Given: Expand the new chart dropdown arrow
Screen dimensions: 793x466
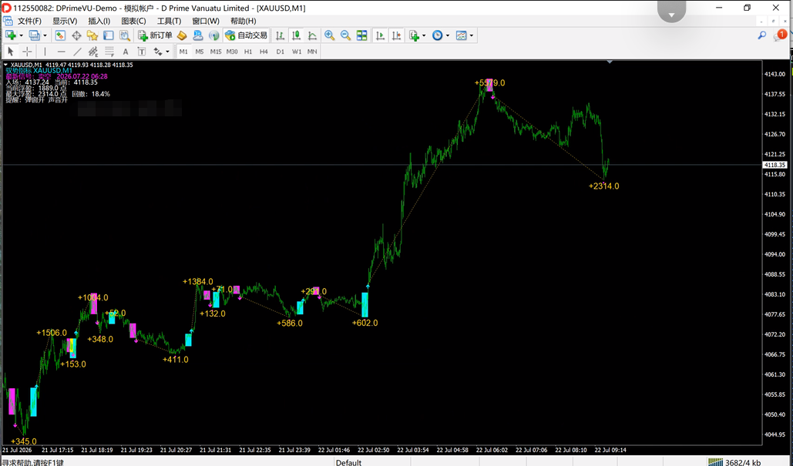Looking at the screenshot, I should coord(22,35).
